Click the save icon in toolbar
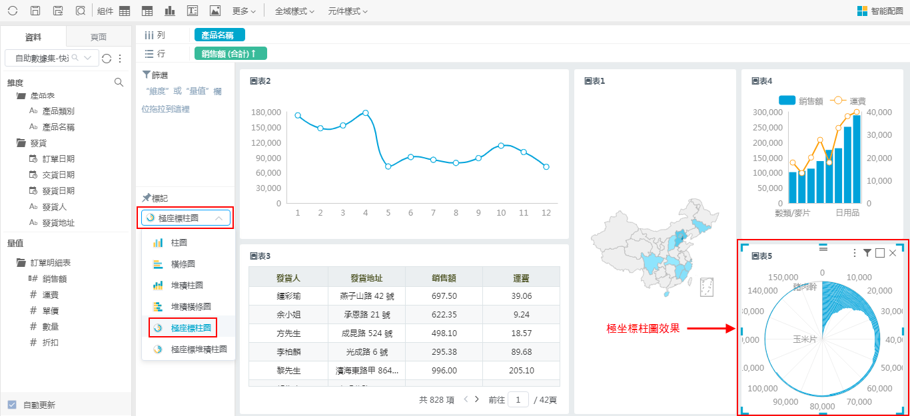This screenshot has width=910, height=416. 36,11
